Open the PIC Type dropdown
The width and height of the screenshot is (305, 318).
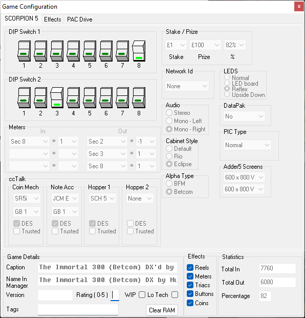tap(247, 145)
